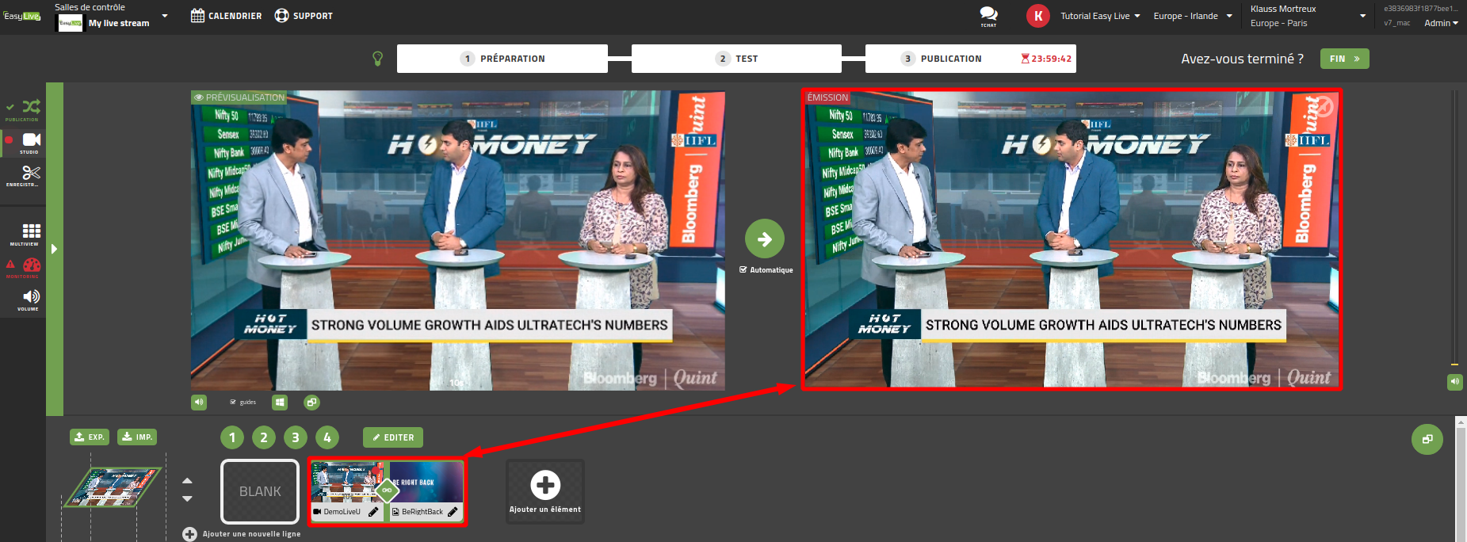Click the EXP. export button
This screenshot has height=542, width=1467.
90,437
